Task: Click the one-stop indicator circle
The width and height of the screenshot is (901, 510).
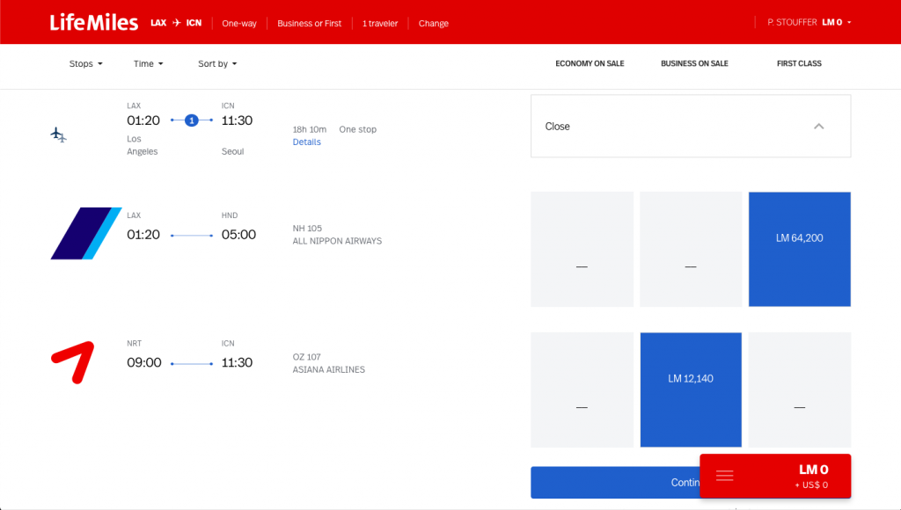Action: (x=191, y=120)
